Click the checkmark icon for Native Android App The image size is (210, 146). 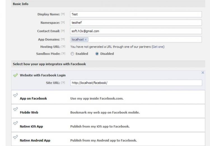[15, 137]
